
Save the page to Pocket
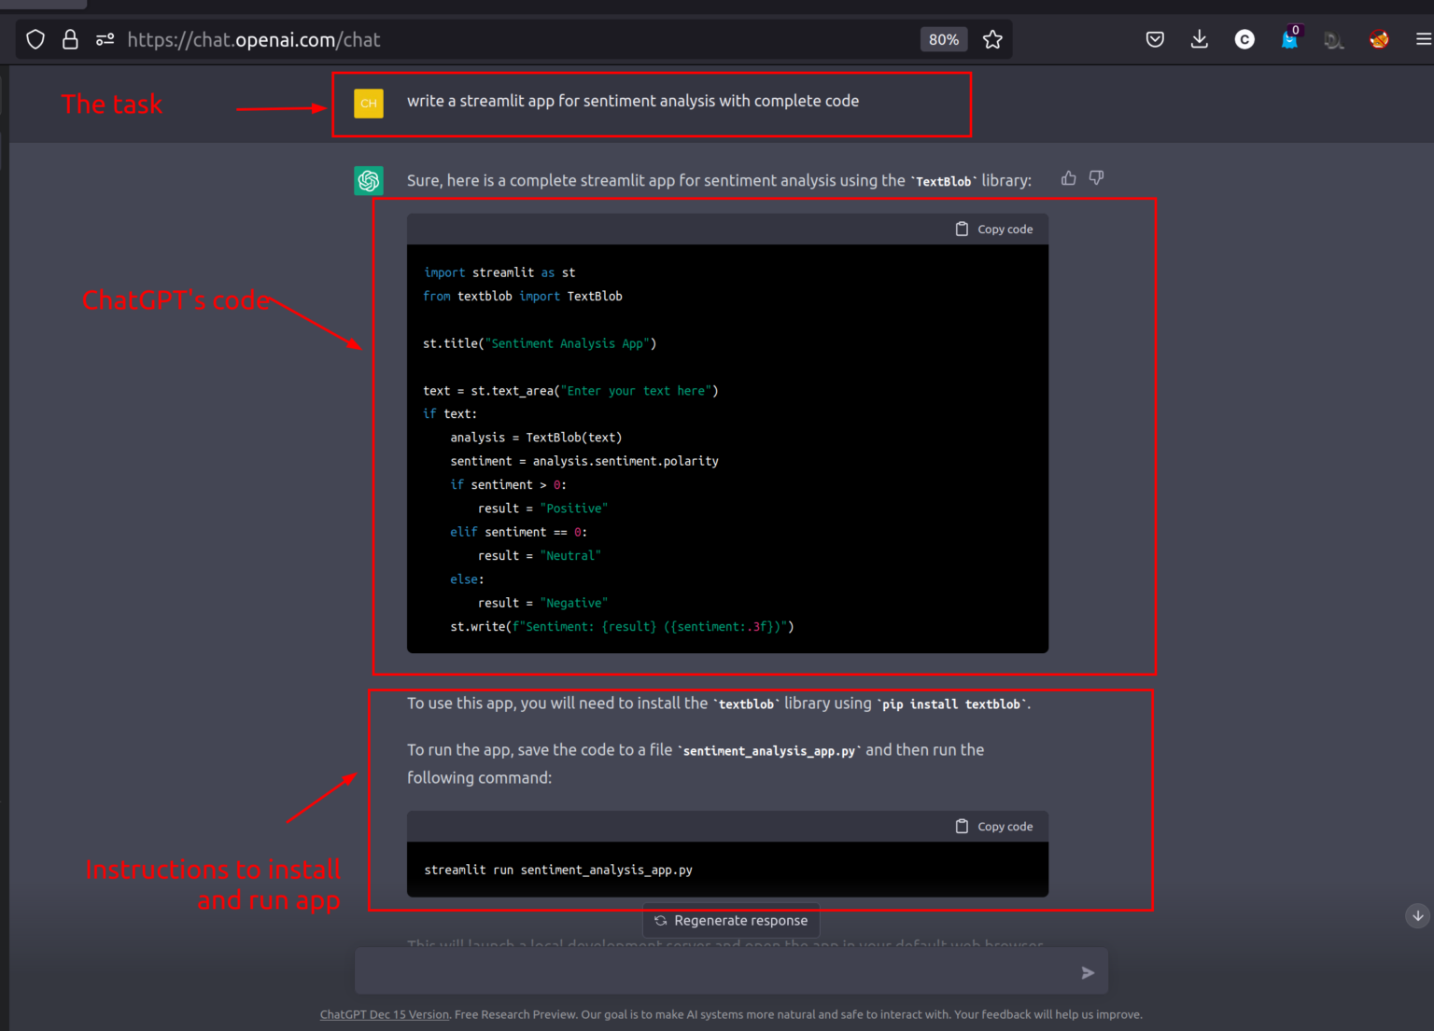point(1155,39)
